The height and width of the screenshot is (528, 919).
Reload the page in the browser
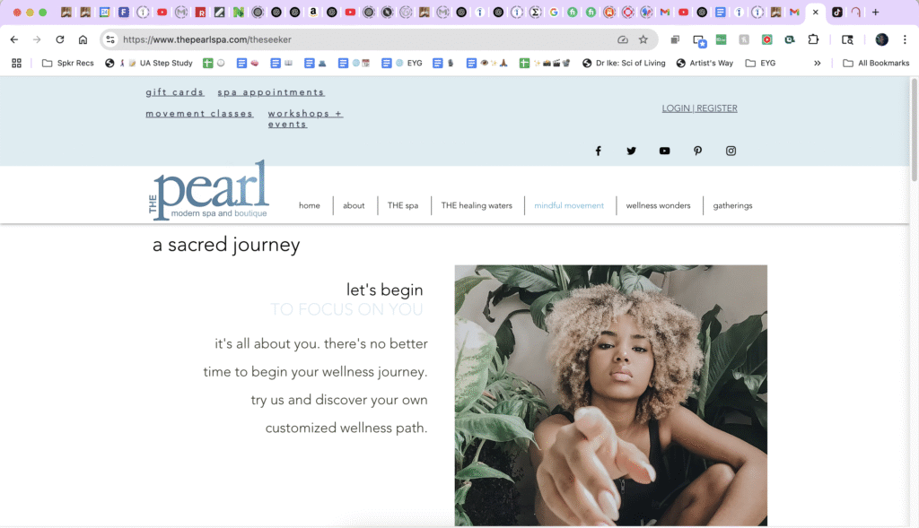point(60,39)
